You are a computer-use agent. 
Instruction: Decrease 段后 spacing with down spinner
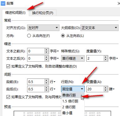(x=46, y=90)
